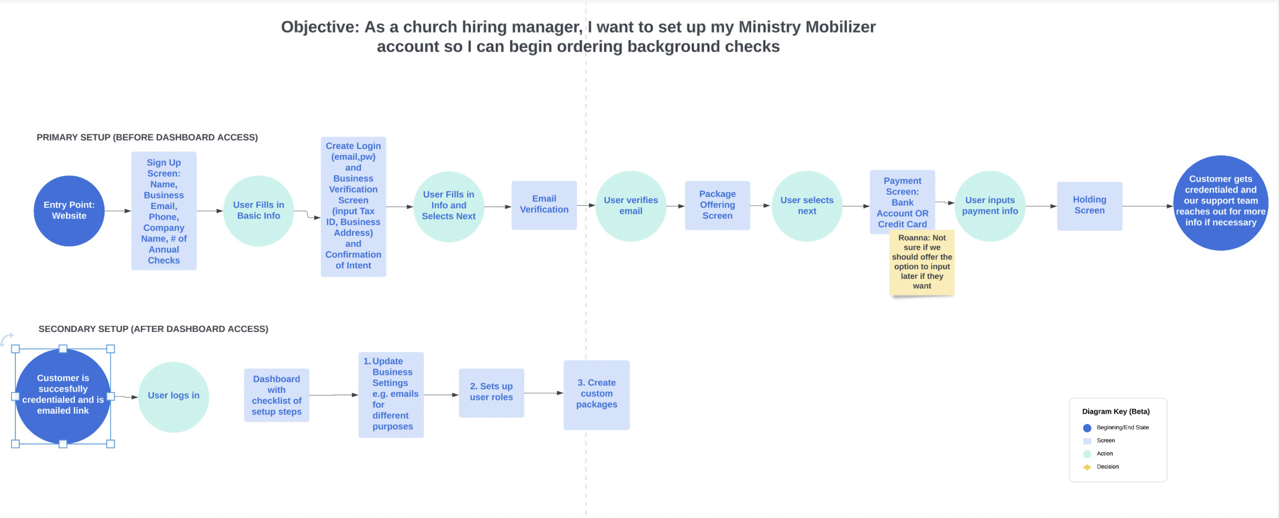1279x518 pixels.
Task: Click the PRIMARY SETUP section heading
Action: coord(147,137)
